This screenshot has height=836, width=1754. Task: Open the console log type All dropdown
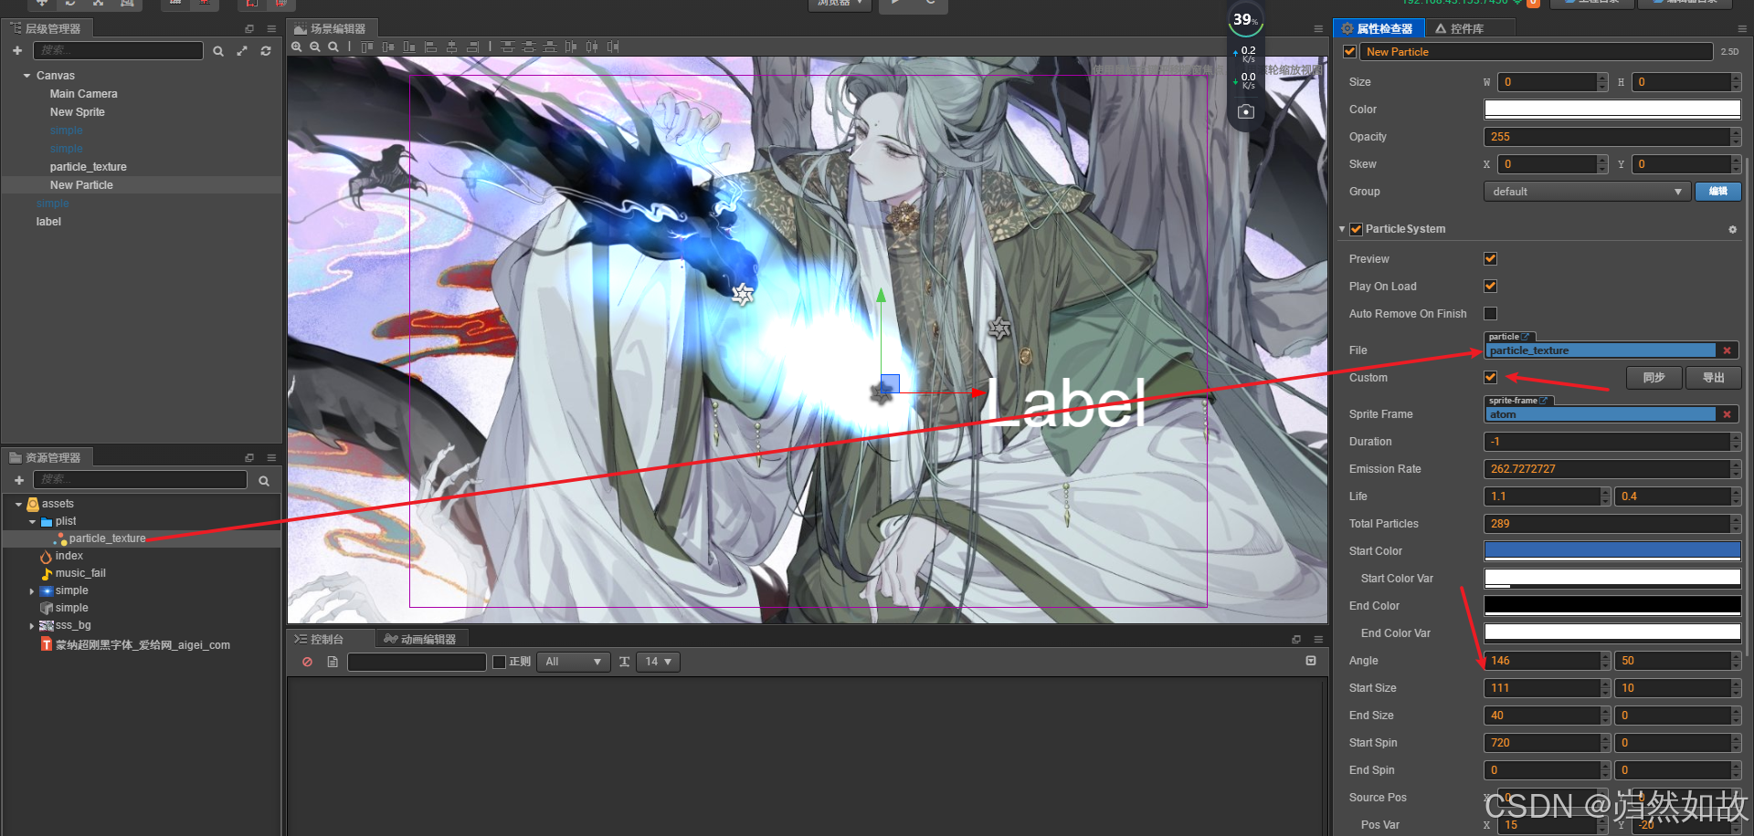pos(573,662)
